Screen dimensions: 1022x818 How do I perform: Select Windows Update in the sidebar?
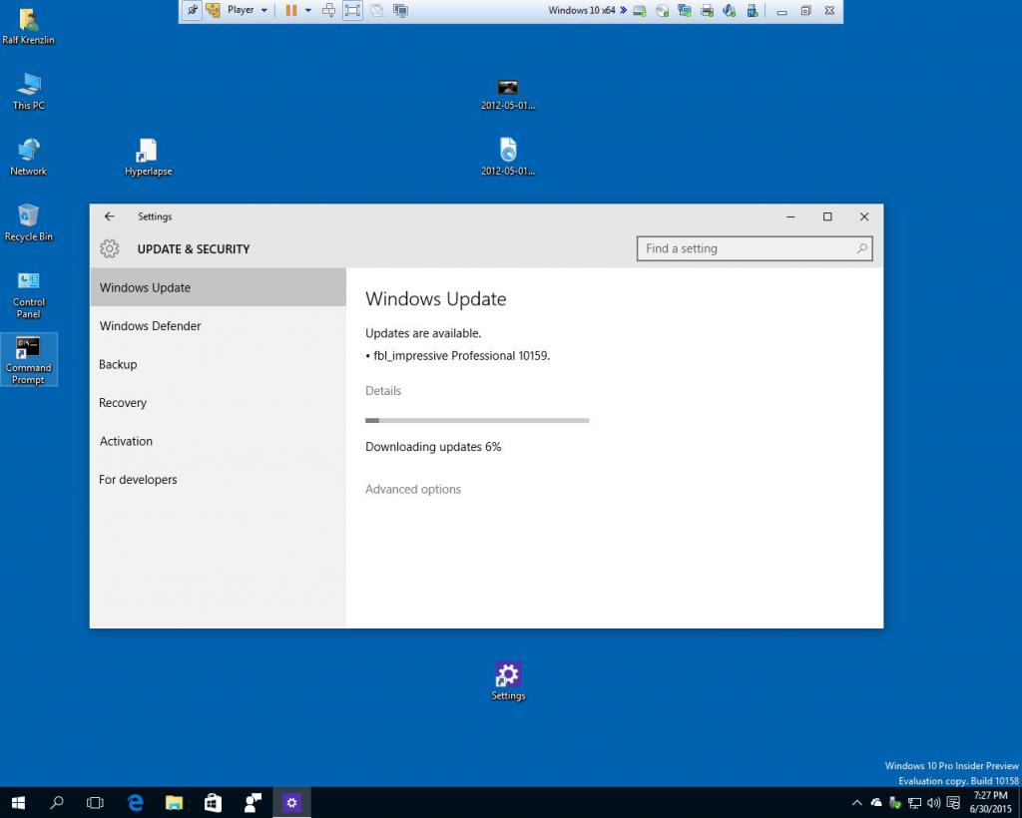218,287
